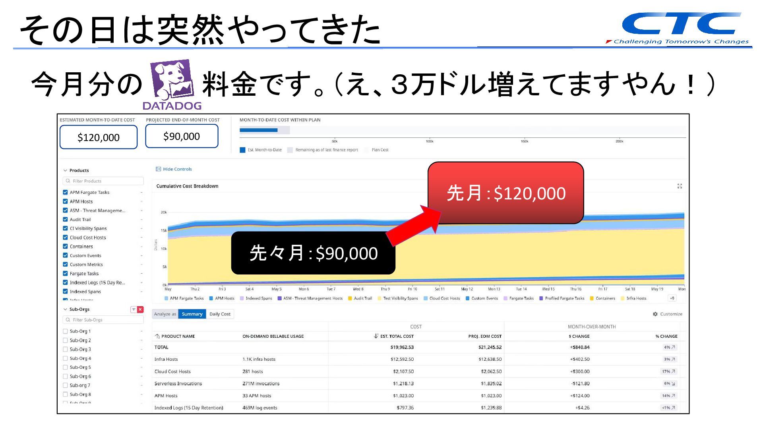
Task: Click the Customize button
Action: click(671, 314)
